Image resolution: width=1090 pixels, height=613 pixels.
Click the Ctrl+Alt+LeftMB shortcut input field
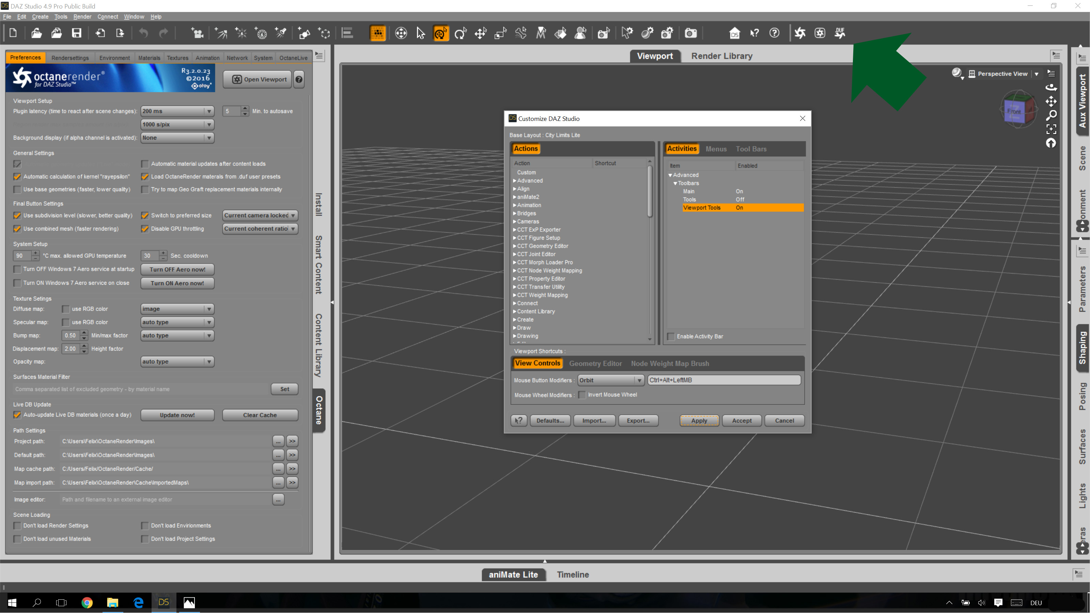coord(723,380)
